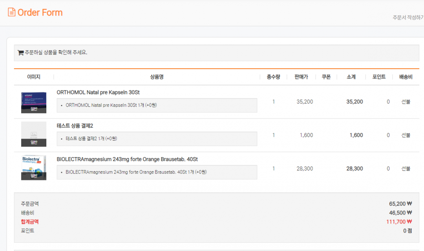Click the 46,500 ₩ shipping fee value
The width and height of the screenshot is (424, 251).
tap(400, 213)
